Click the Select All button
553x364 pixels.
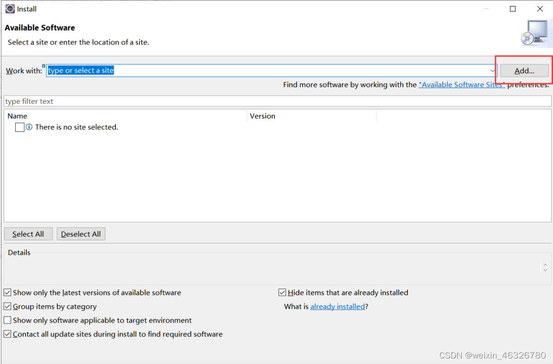point(28,233)
